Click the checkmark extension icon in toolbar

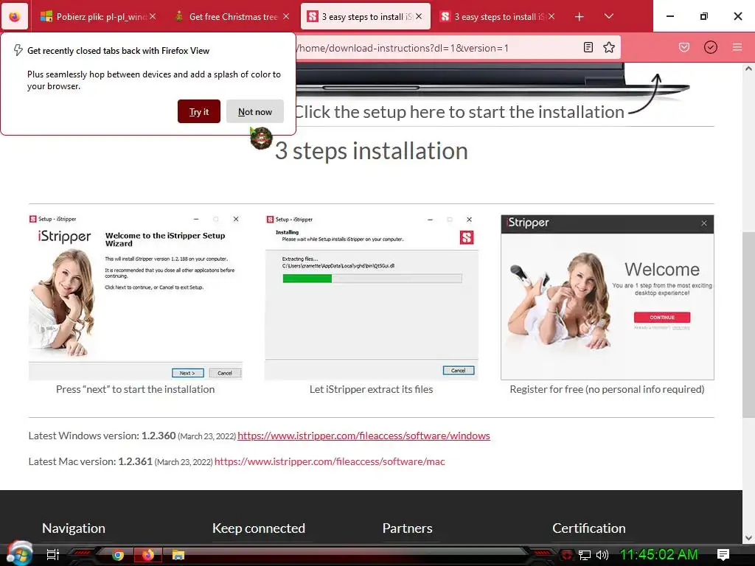[x=711, y=47]
